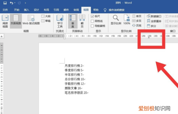The height and width of the screenshot is (114, 178).
Task: Open the Customize Quick Access Toolbar dropdown
Action: [x=25, y=3]
